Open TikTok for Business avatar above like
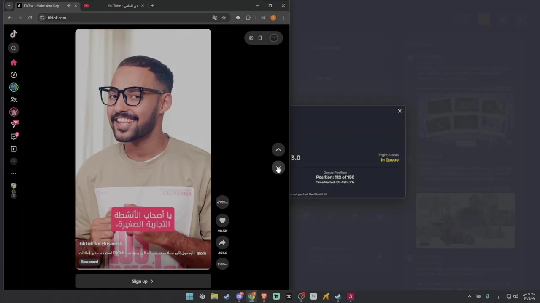The height and width of the screenshot is (303, 540). point(222,202)
